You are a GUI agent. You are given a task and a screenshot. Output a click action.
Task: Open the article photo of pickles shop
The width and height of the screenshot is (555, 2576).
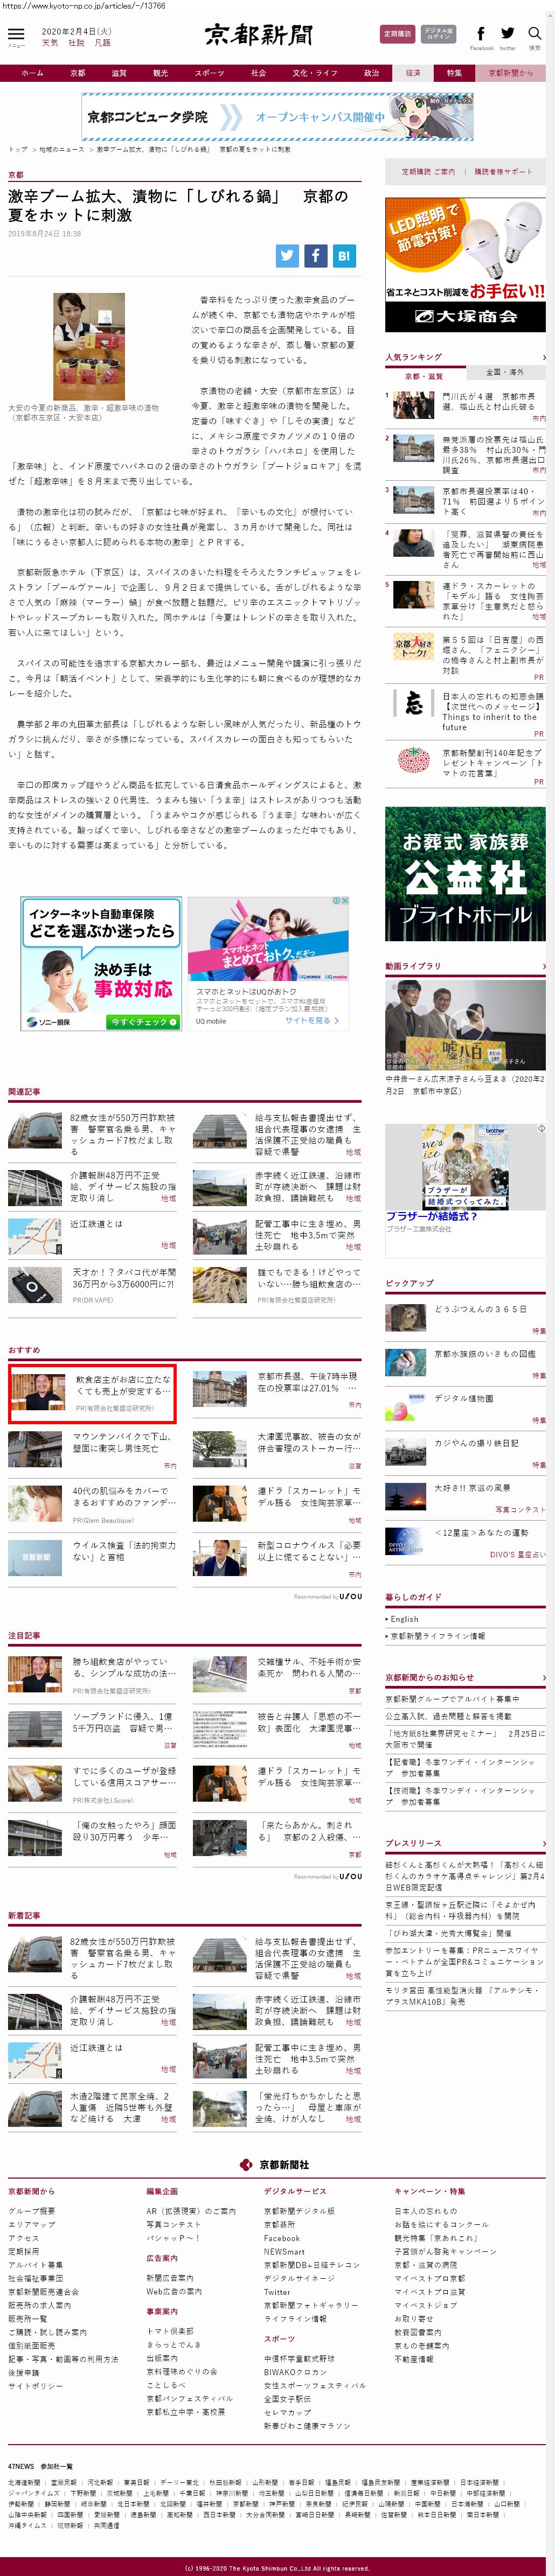(88, 346)
